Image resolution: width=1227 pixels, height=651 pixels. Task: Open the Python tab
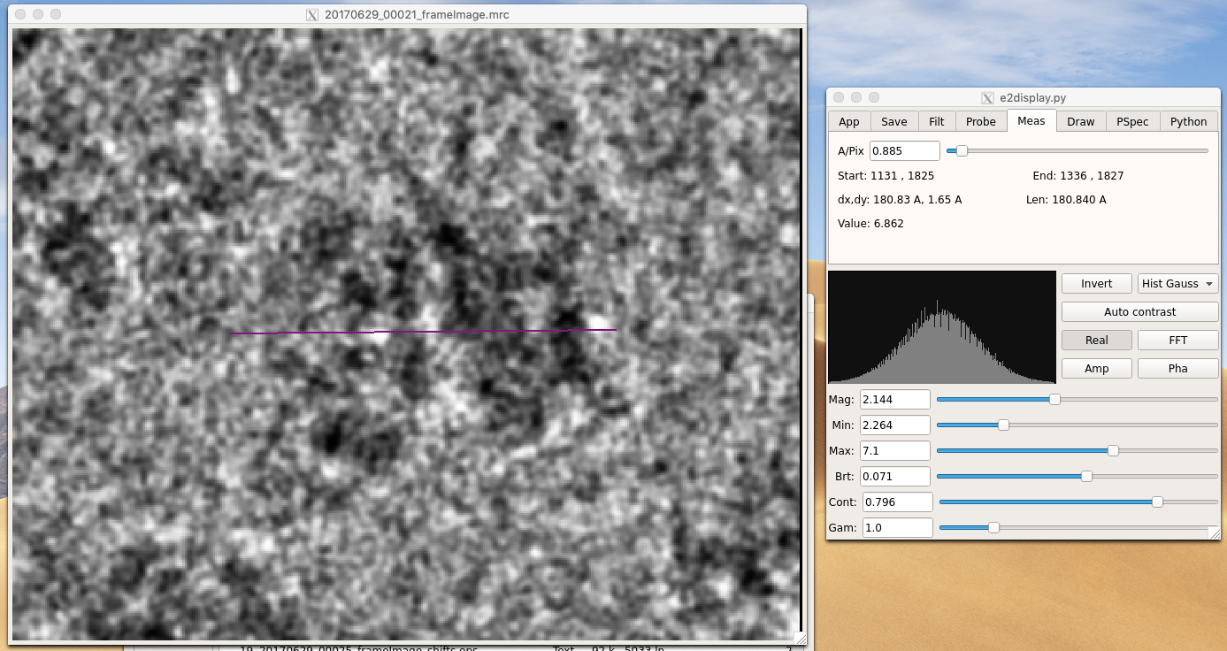tap(1189, 121)
